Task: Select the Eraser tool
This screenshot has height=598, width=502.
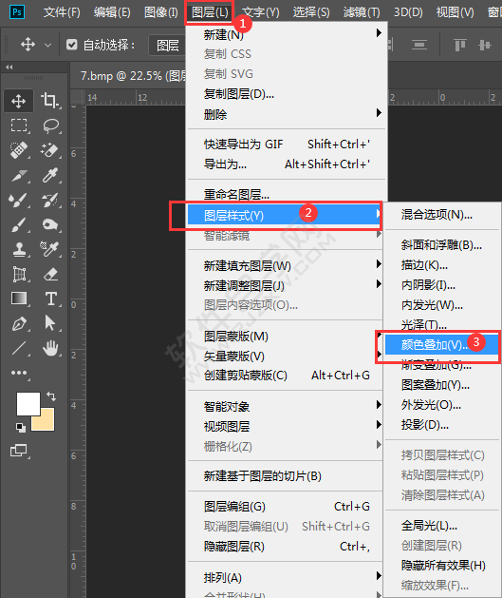Action: coord(50,274)
